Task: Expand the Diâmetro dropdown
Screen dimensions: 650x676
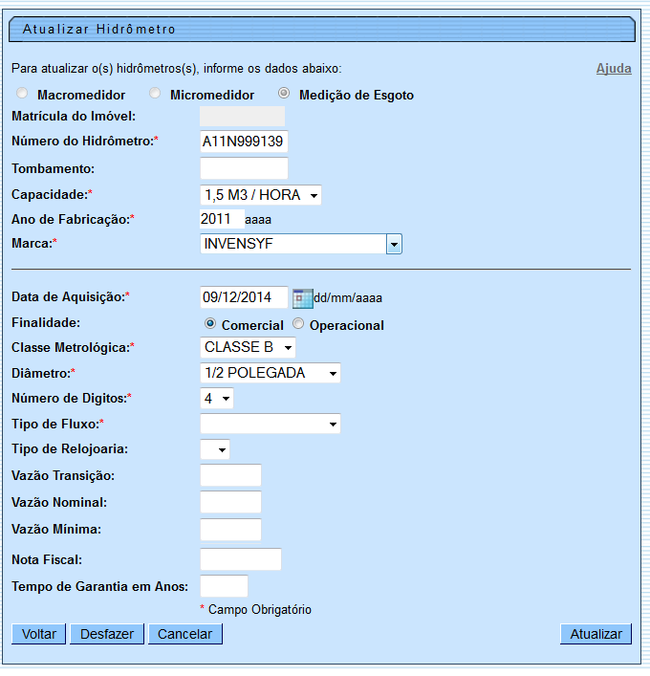Action: coord(271,373)
